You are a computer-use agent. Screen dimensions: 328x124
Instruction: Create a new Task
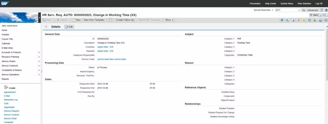click(6, 103)
